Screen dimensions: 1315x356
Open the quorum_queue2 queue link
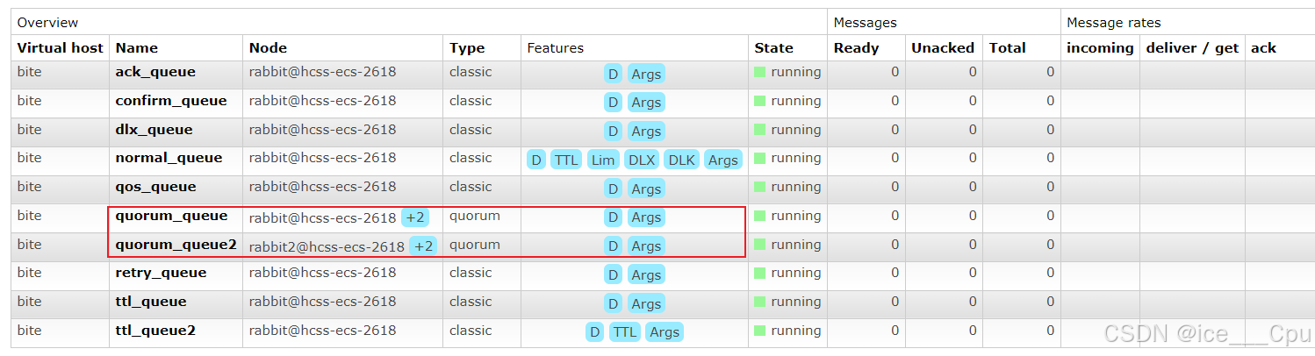[176, 245]
